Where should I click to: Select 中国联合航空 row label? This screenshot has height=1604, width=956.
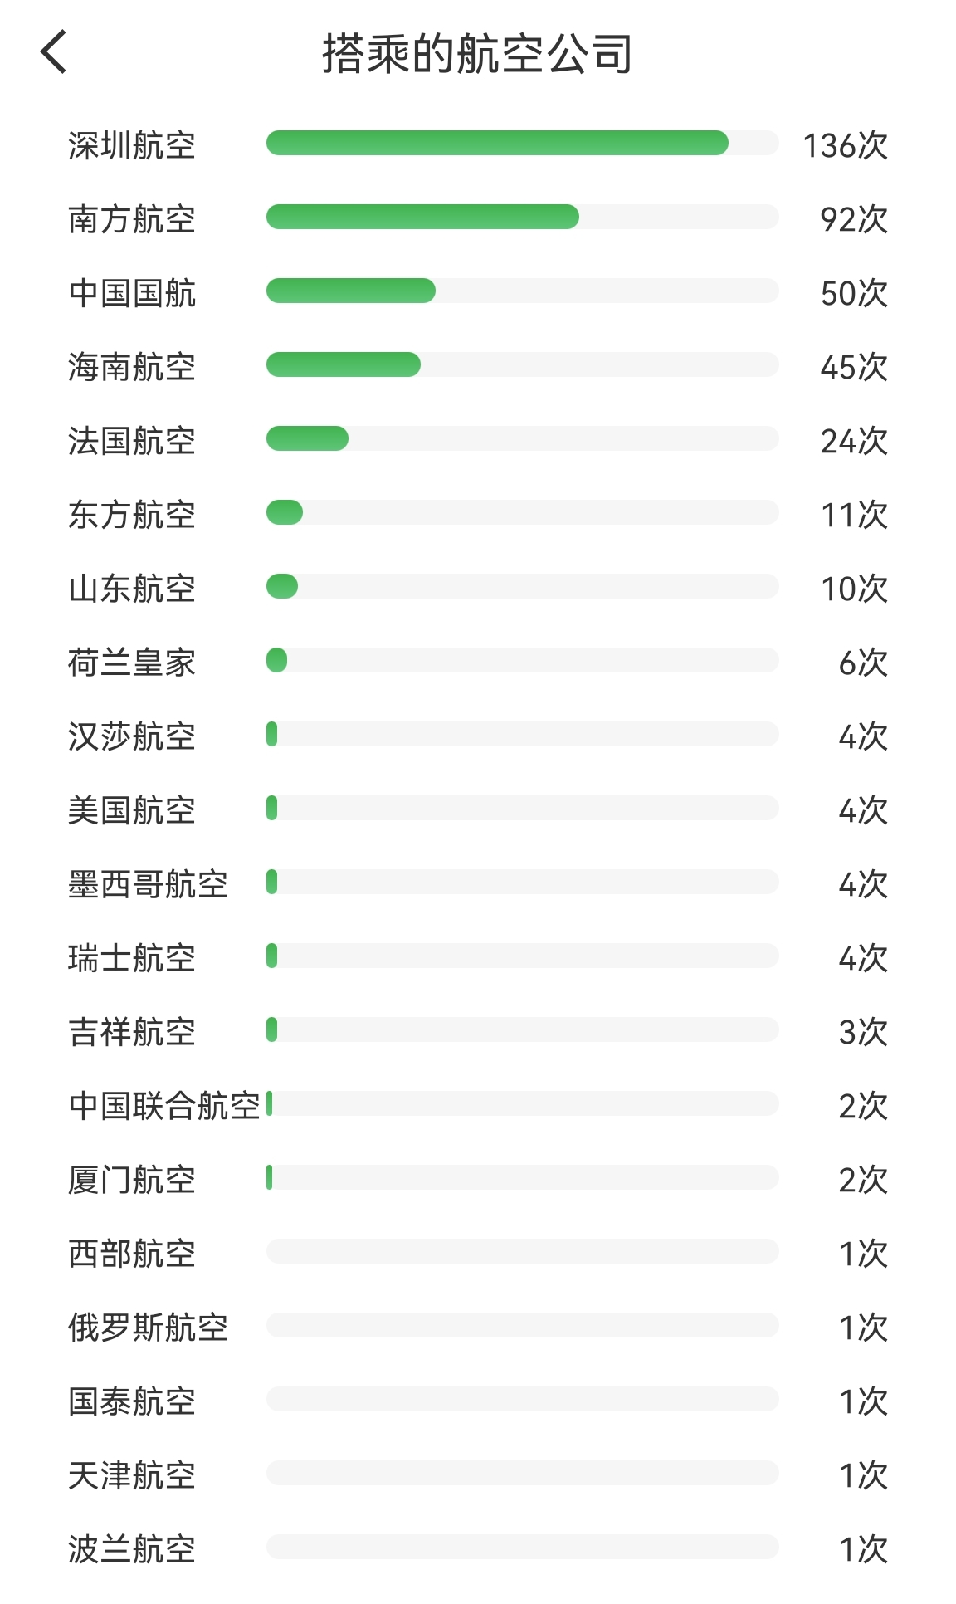click(164, 1106)
